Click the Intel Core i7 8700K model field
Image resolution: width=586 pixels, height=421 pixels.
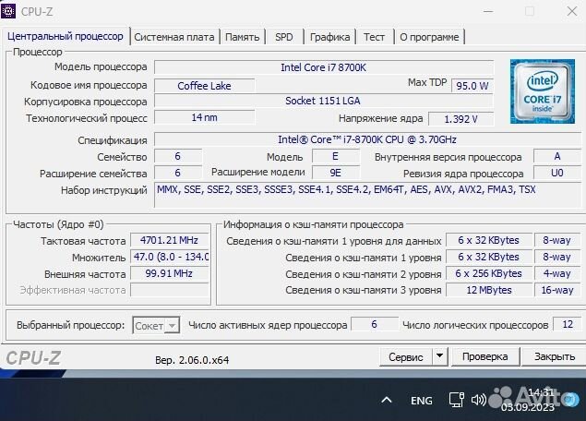click(324, 67)
